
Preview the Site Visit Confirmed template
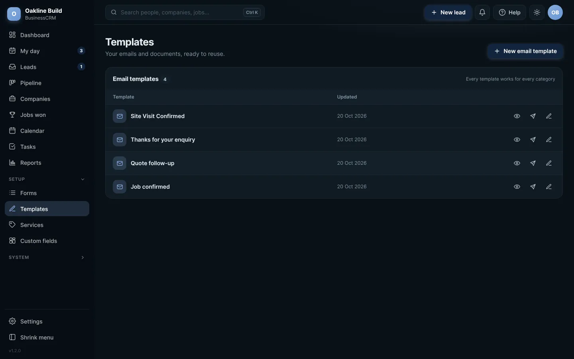coord(517,116)
